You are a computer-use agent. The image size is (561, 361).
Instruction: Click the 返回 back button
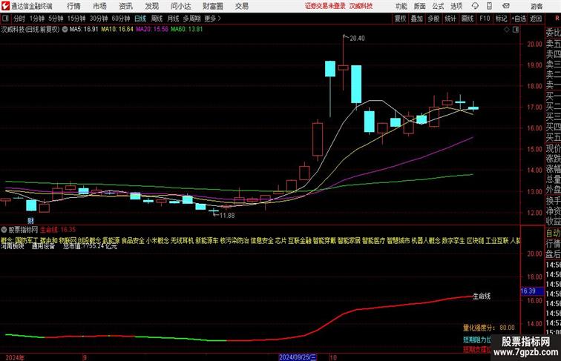[536, 19]
